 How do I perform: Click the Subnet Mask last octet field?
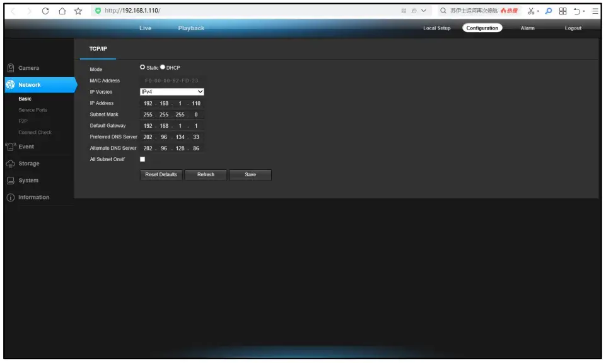tap(196, 114)
